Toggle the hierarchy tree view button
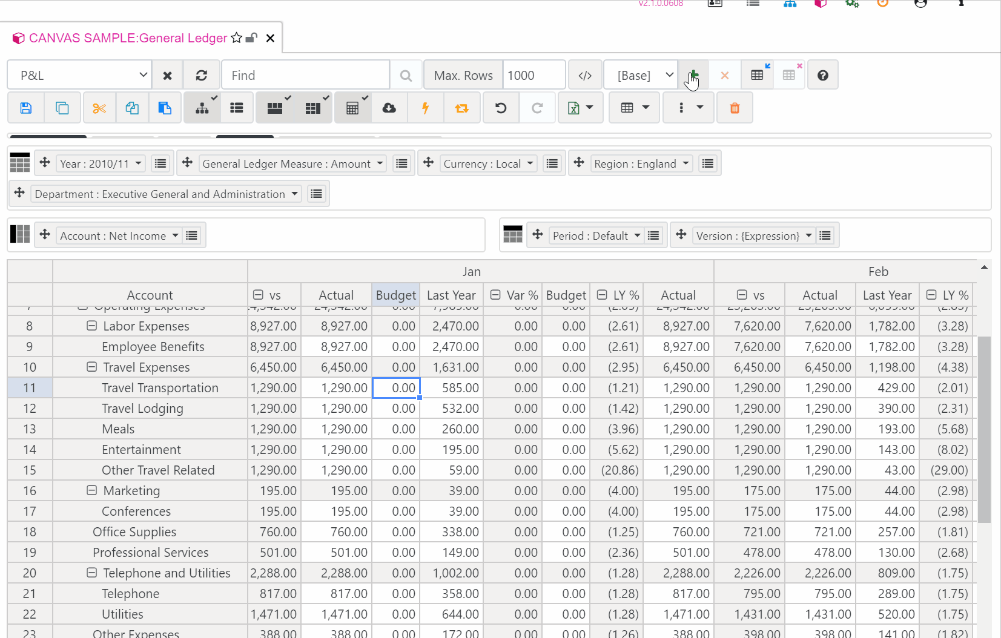This screenshot has height=638, width=1001. [x=202, y=108]
